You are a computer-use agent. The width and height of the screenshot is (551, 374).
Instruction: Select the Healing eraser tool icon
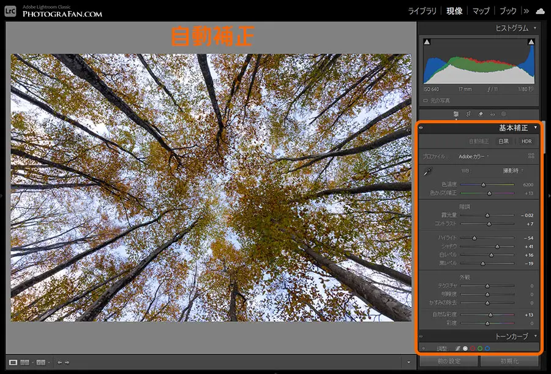click(x=481, y=114)
